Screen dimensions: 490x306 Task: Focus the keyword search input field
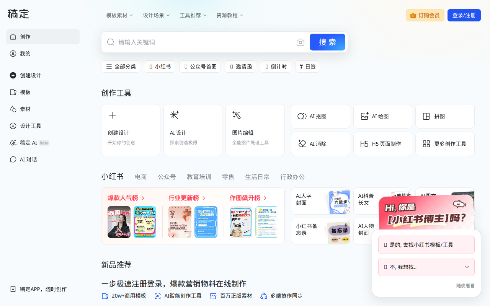point(203,42)
